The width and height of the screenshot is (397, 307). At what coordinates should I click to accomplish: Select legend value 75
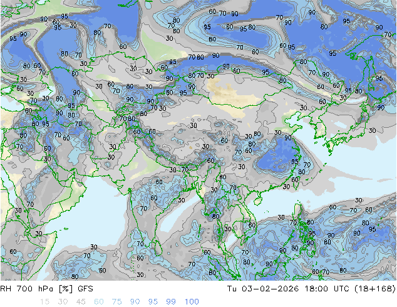(116, 301)
